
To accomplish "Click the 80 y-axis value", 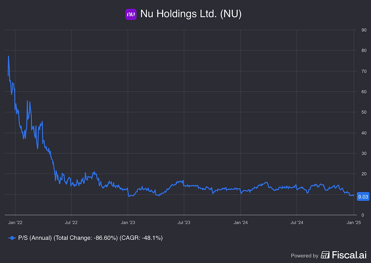I will click(364, 50).
